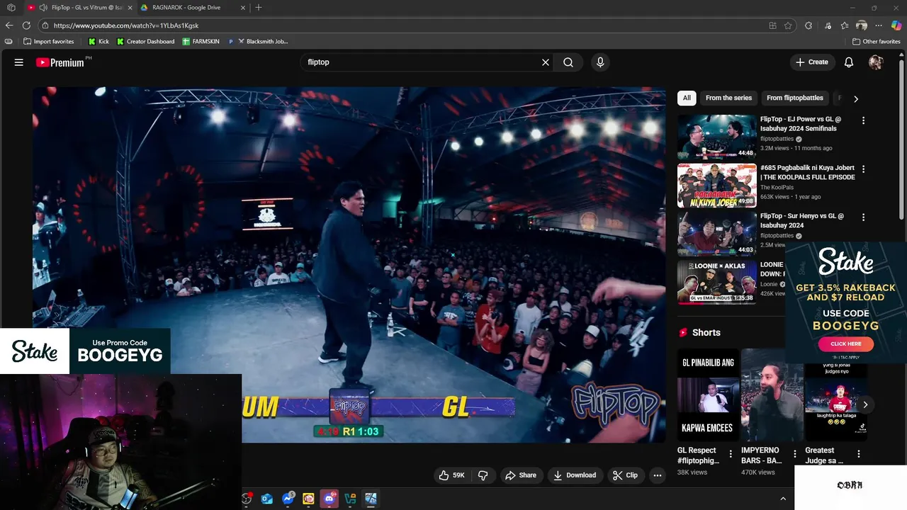Image resolution: width=907 pixels, height=510 pixels.
Task: Run search with magnifier button
Action: 568,62
